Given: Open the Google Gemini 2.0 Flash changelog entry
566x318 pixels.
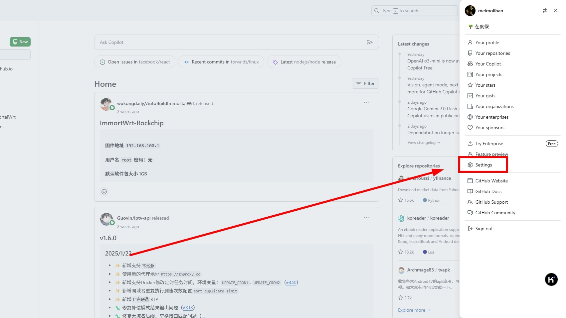Looking at the screenshot, I should (433, 112).
